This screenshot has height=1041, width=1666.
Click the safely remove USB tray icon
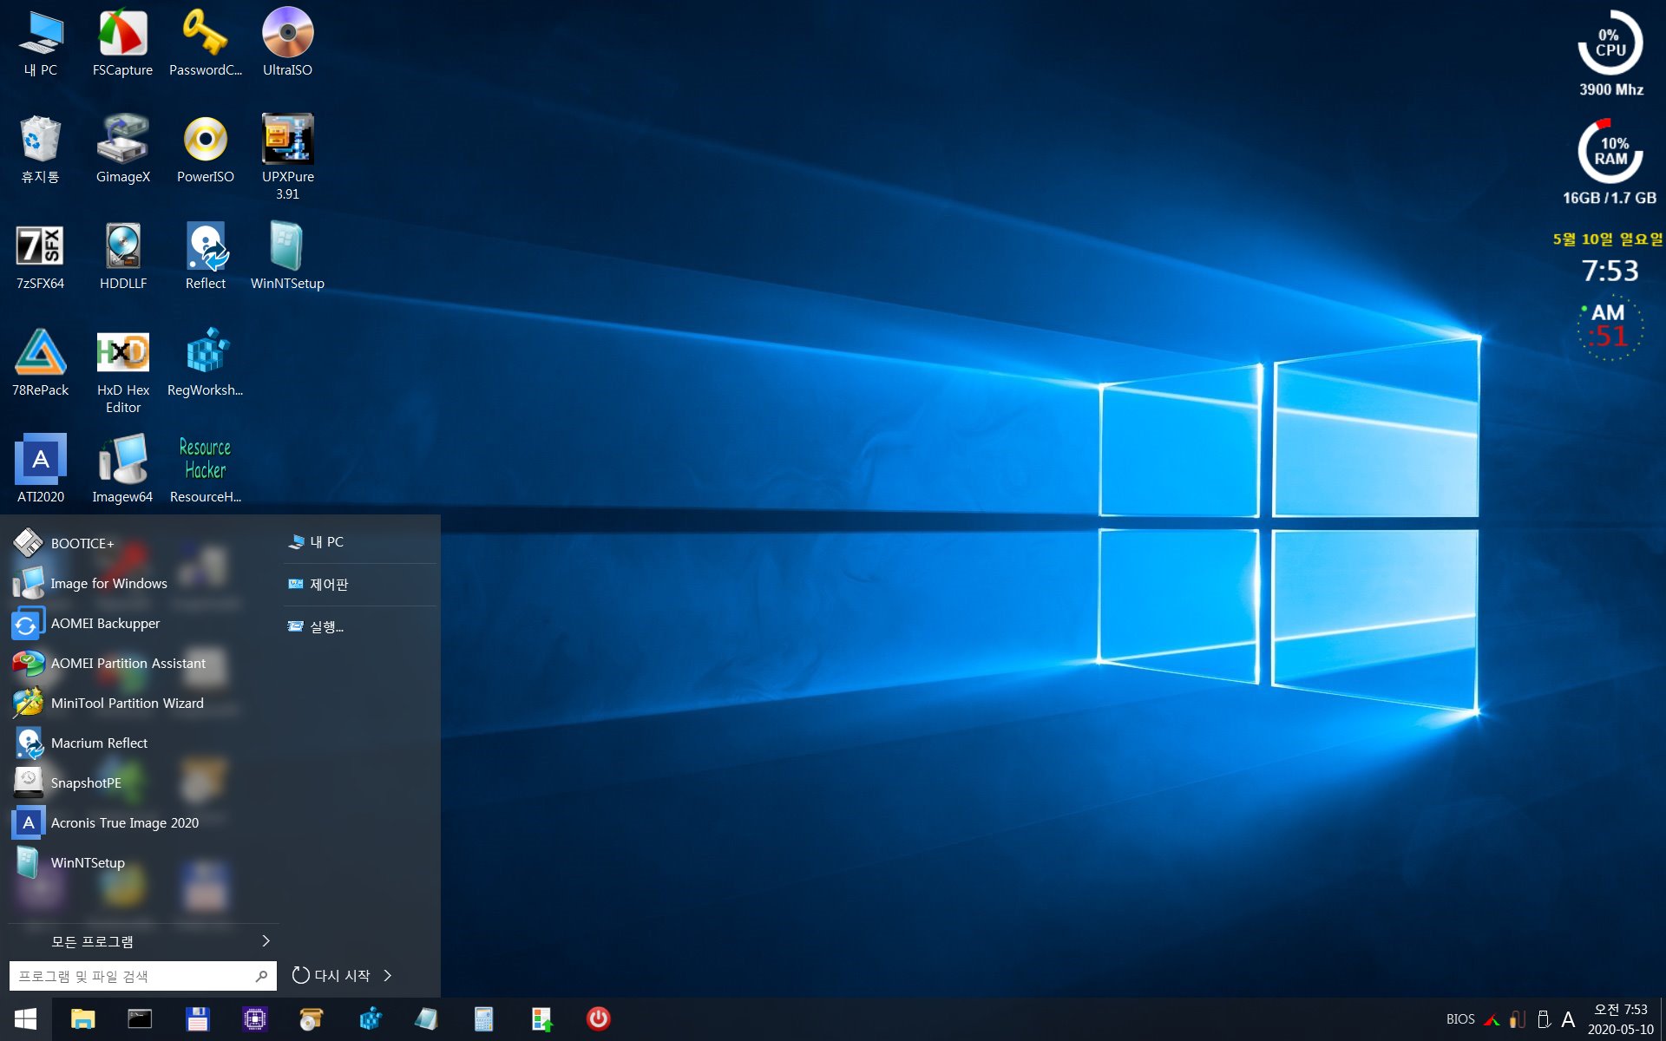point(1544,1019)
